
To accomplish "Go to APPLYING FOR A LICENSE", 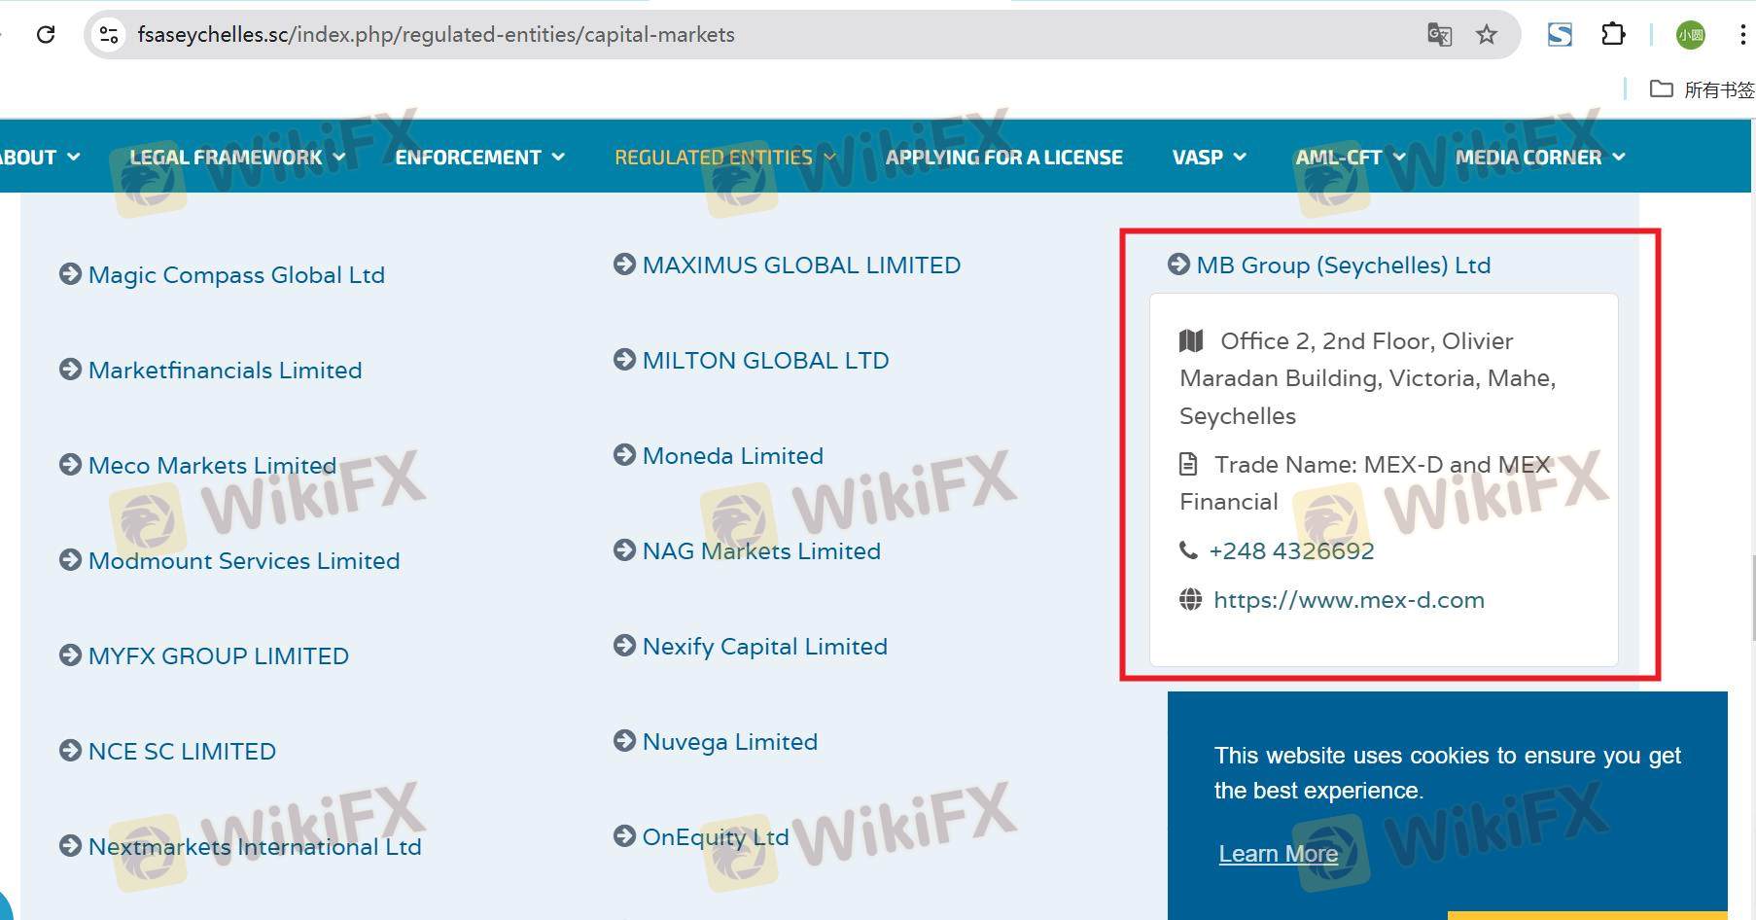I will pos(1004,157).
